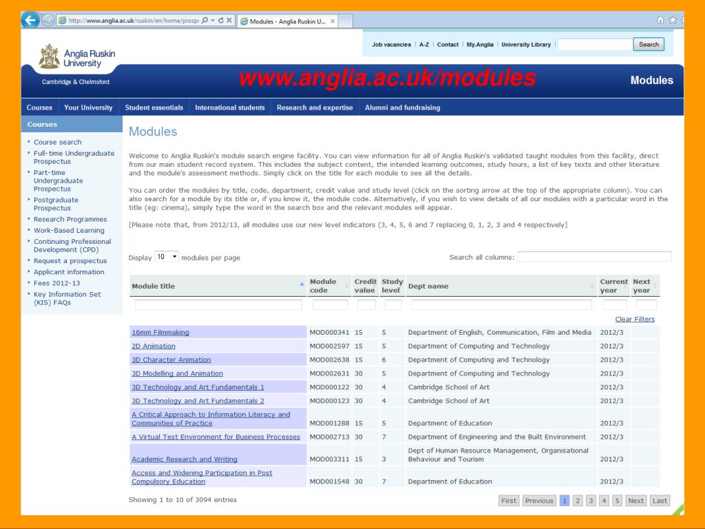Sort by Credit value column header

365,286
